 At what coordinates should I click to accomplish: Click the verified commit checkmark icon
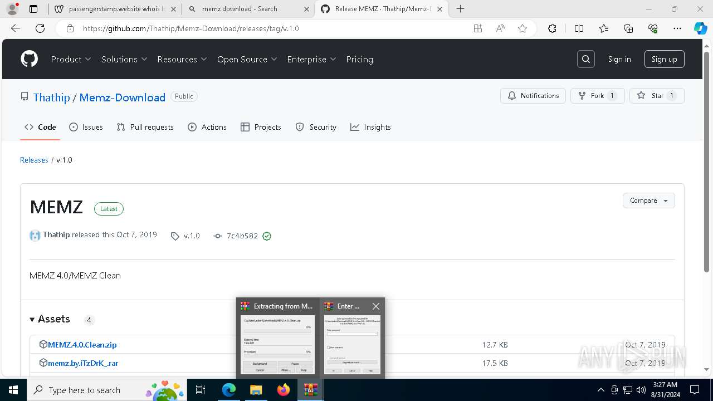(x=267, y=236)
